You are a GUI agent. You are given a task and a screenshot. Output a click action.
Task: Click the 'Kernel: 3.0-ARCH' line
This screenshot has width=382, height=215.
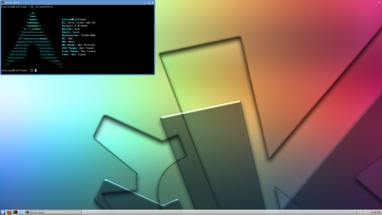(x=74, y=26)
